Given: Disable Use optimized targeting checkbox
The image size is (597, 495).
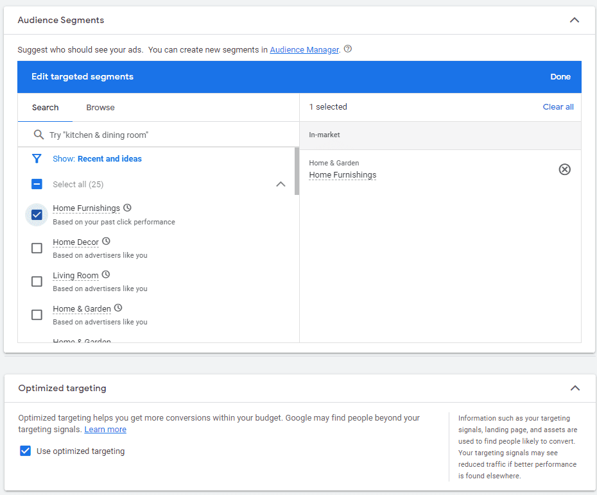Looking at the screenshot, I should (26, 451).
